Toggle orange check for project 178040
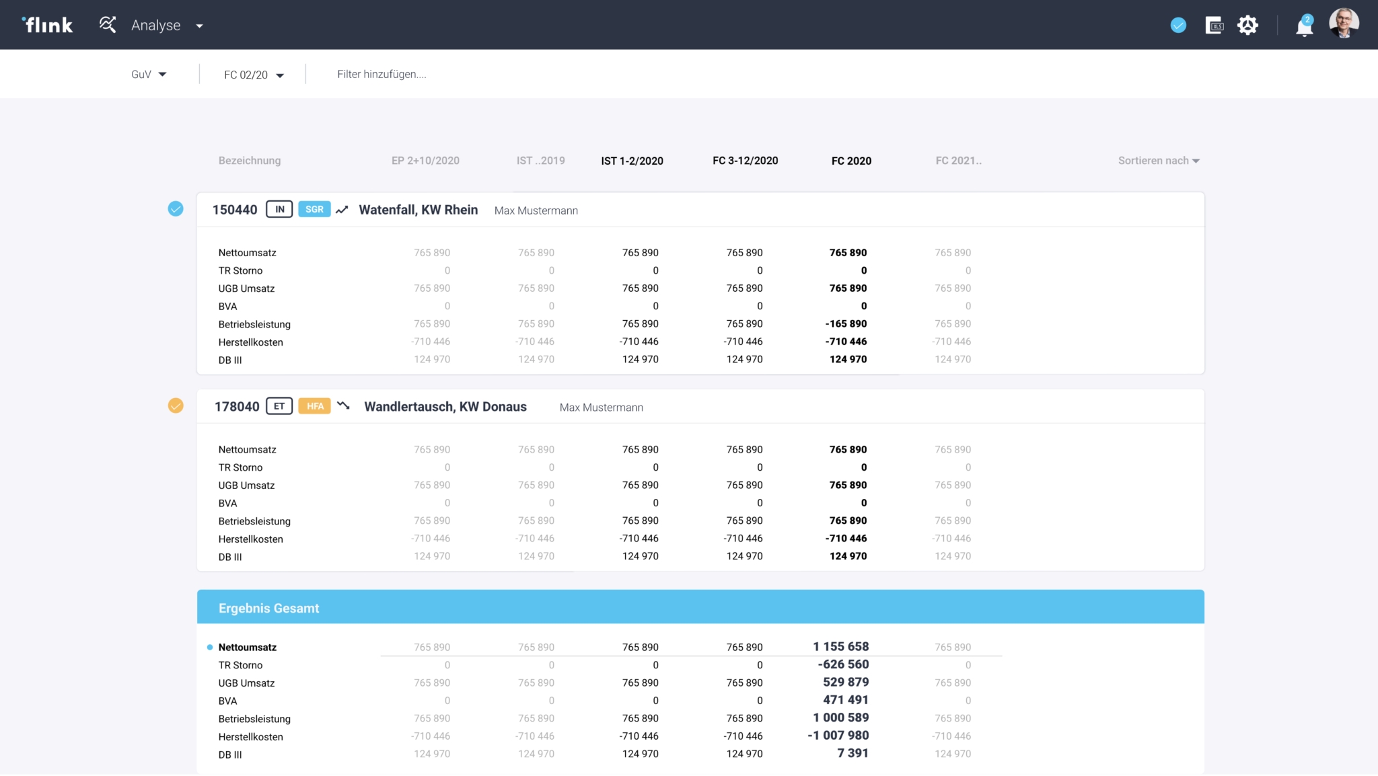 tap(176, 405)
